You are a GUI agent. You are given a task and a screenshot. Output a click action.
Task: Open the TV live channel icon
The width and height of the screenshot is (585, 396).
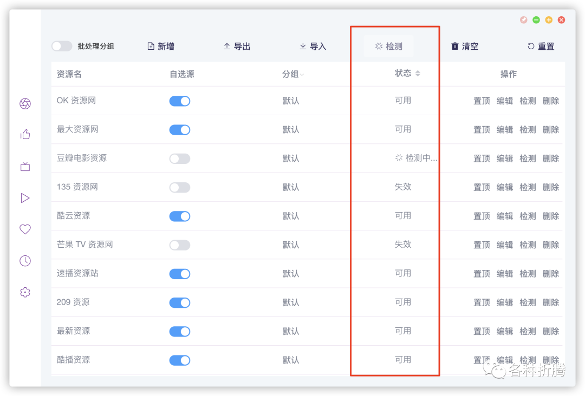tap(25, 166)
